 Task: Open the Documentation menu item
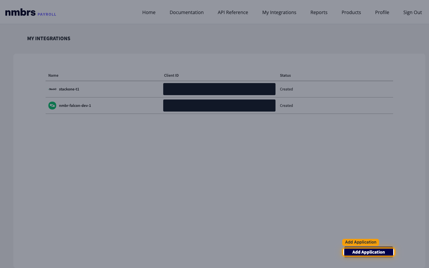tap(187, 12)
